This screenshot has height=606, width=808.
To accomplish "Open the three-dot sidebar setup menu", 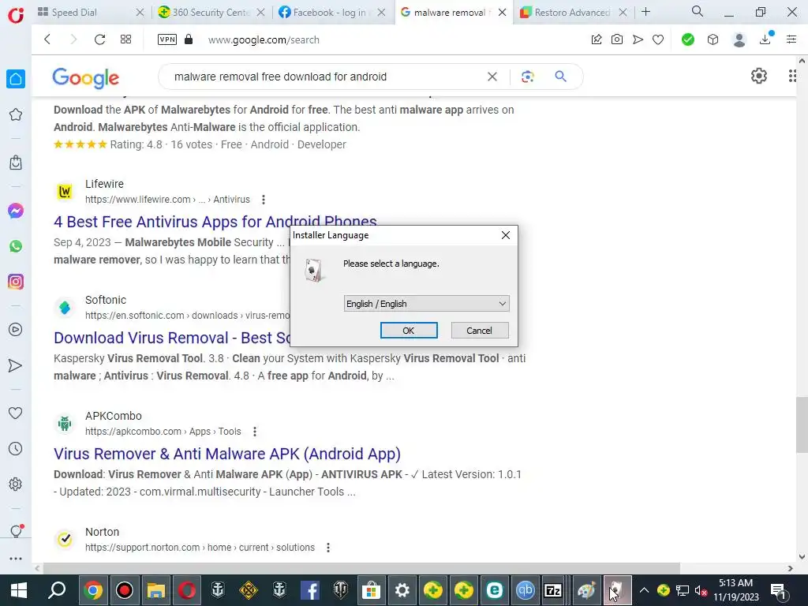I will tap(16, 559).
